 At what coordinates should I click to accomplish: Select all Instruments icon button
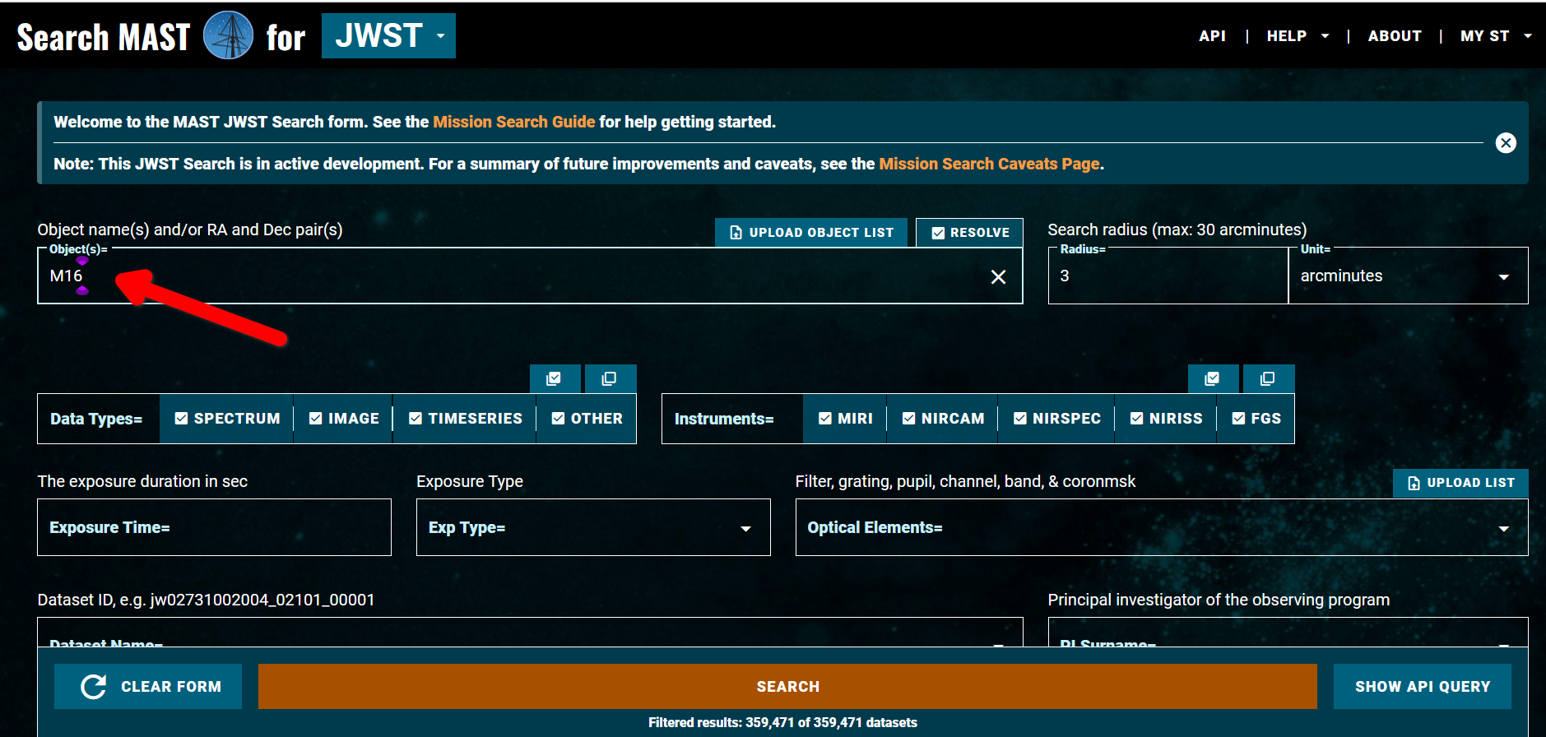(1213, 378)
